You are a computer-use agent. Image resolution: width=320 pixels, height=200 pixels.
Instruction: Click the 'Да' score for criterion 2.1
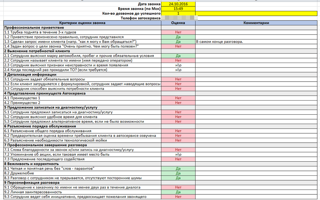point(178,56)
